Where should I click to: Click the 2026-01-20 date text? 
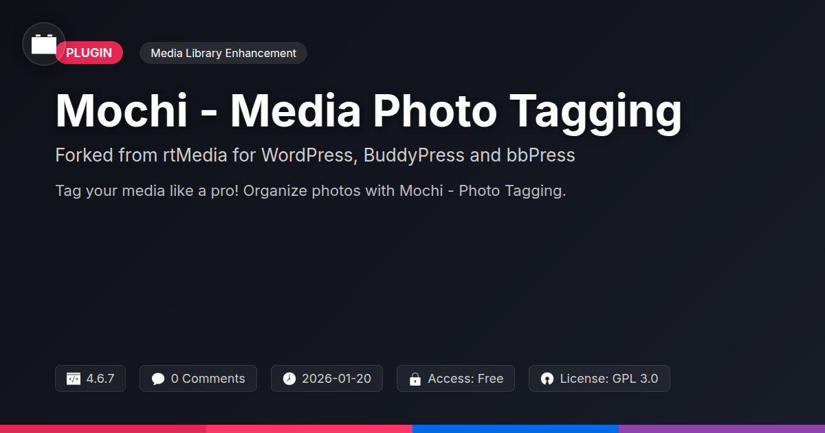click(336, 379)
